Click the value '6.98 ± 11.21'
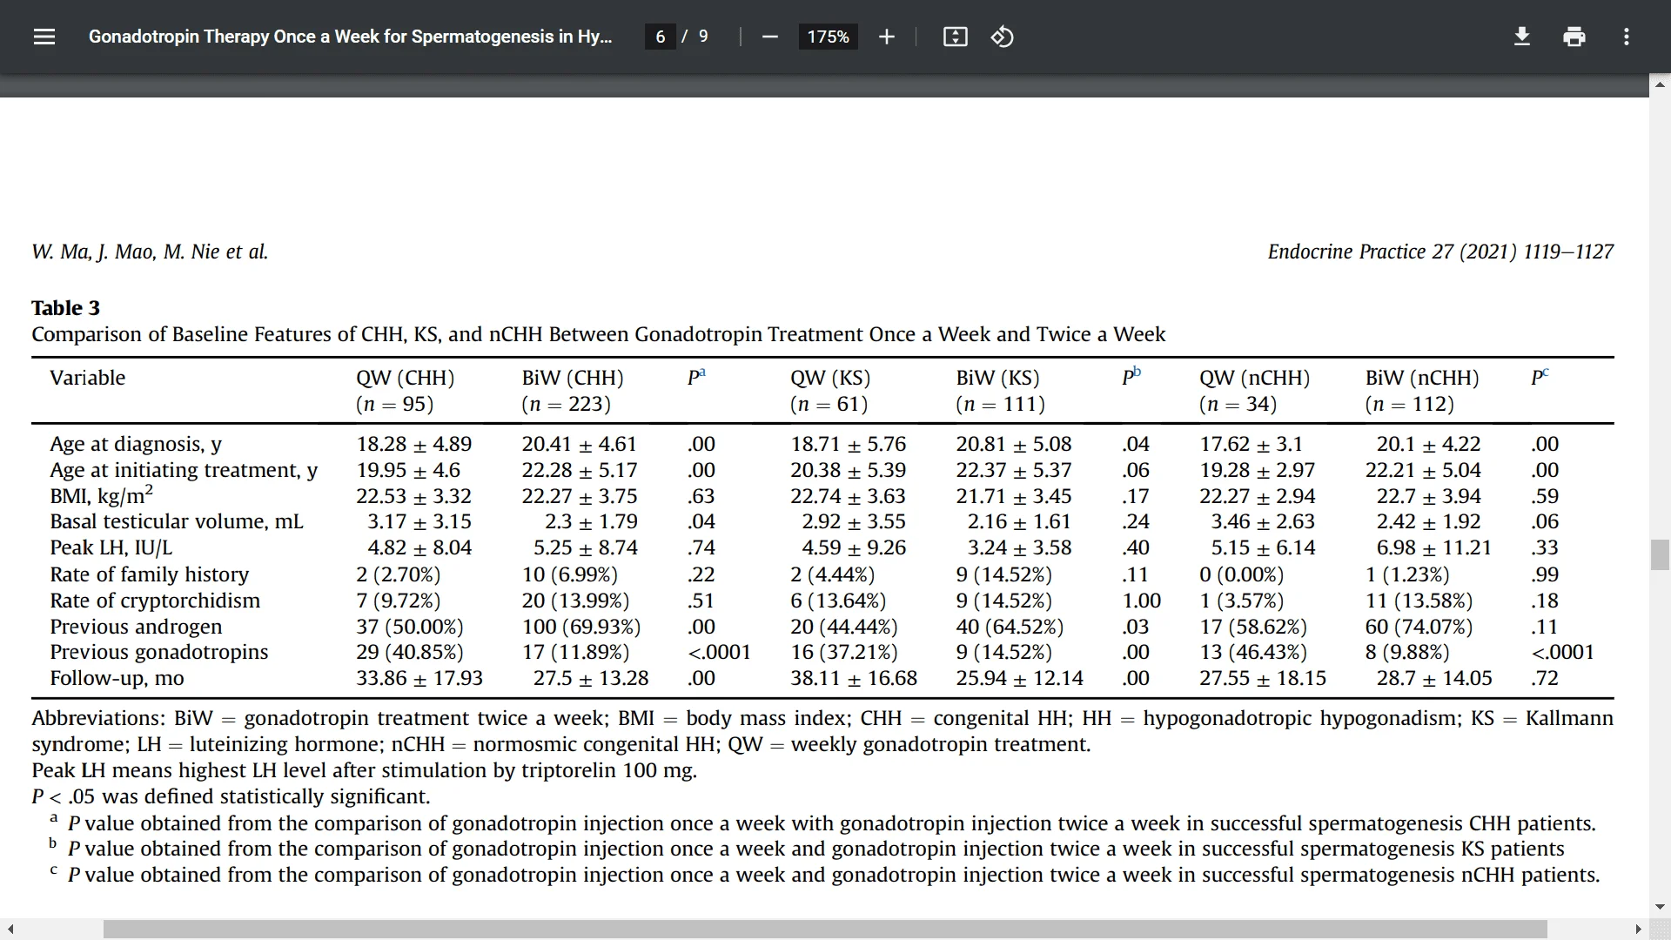 click(x=1434, y=547)
